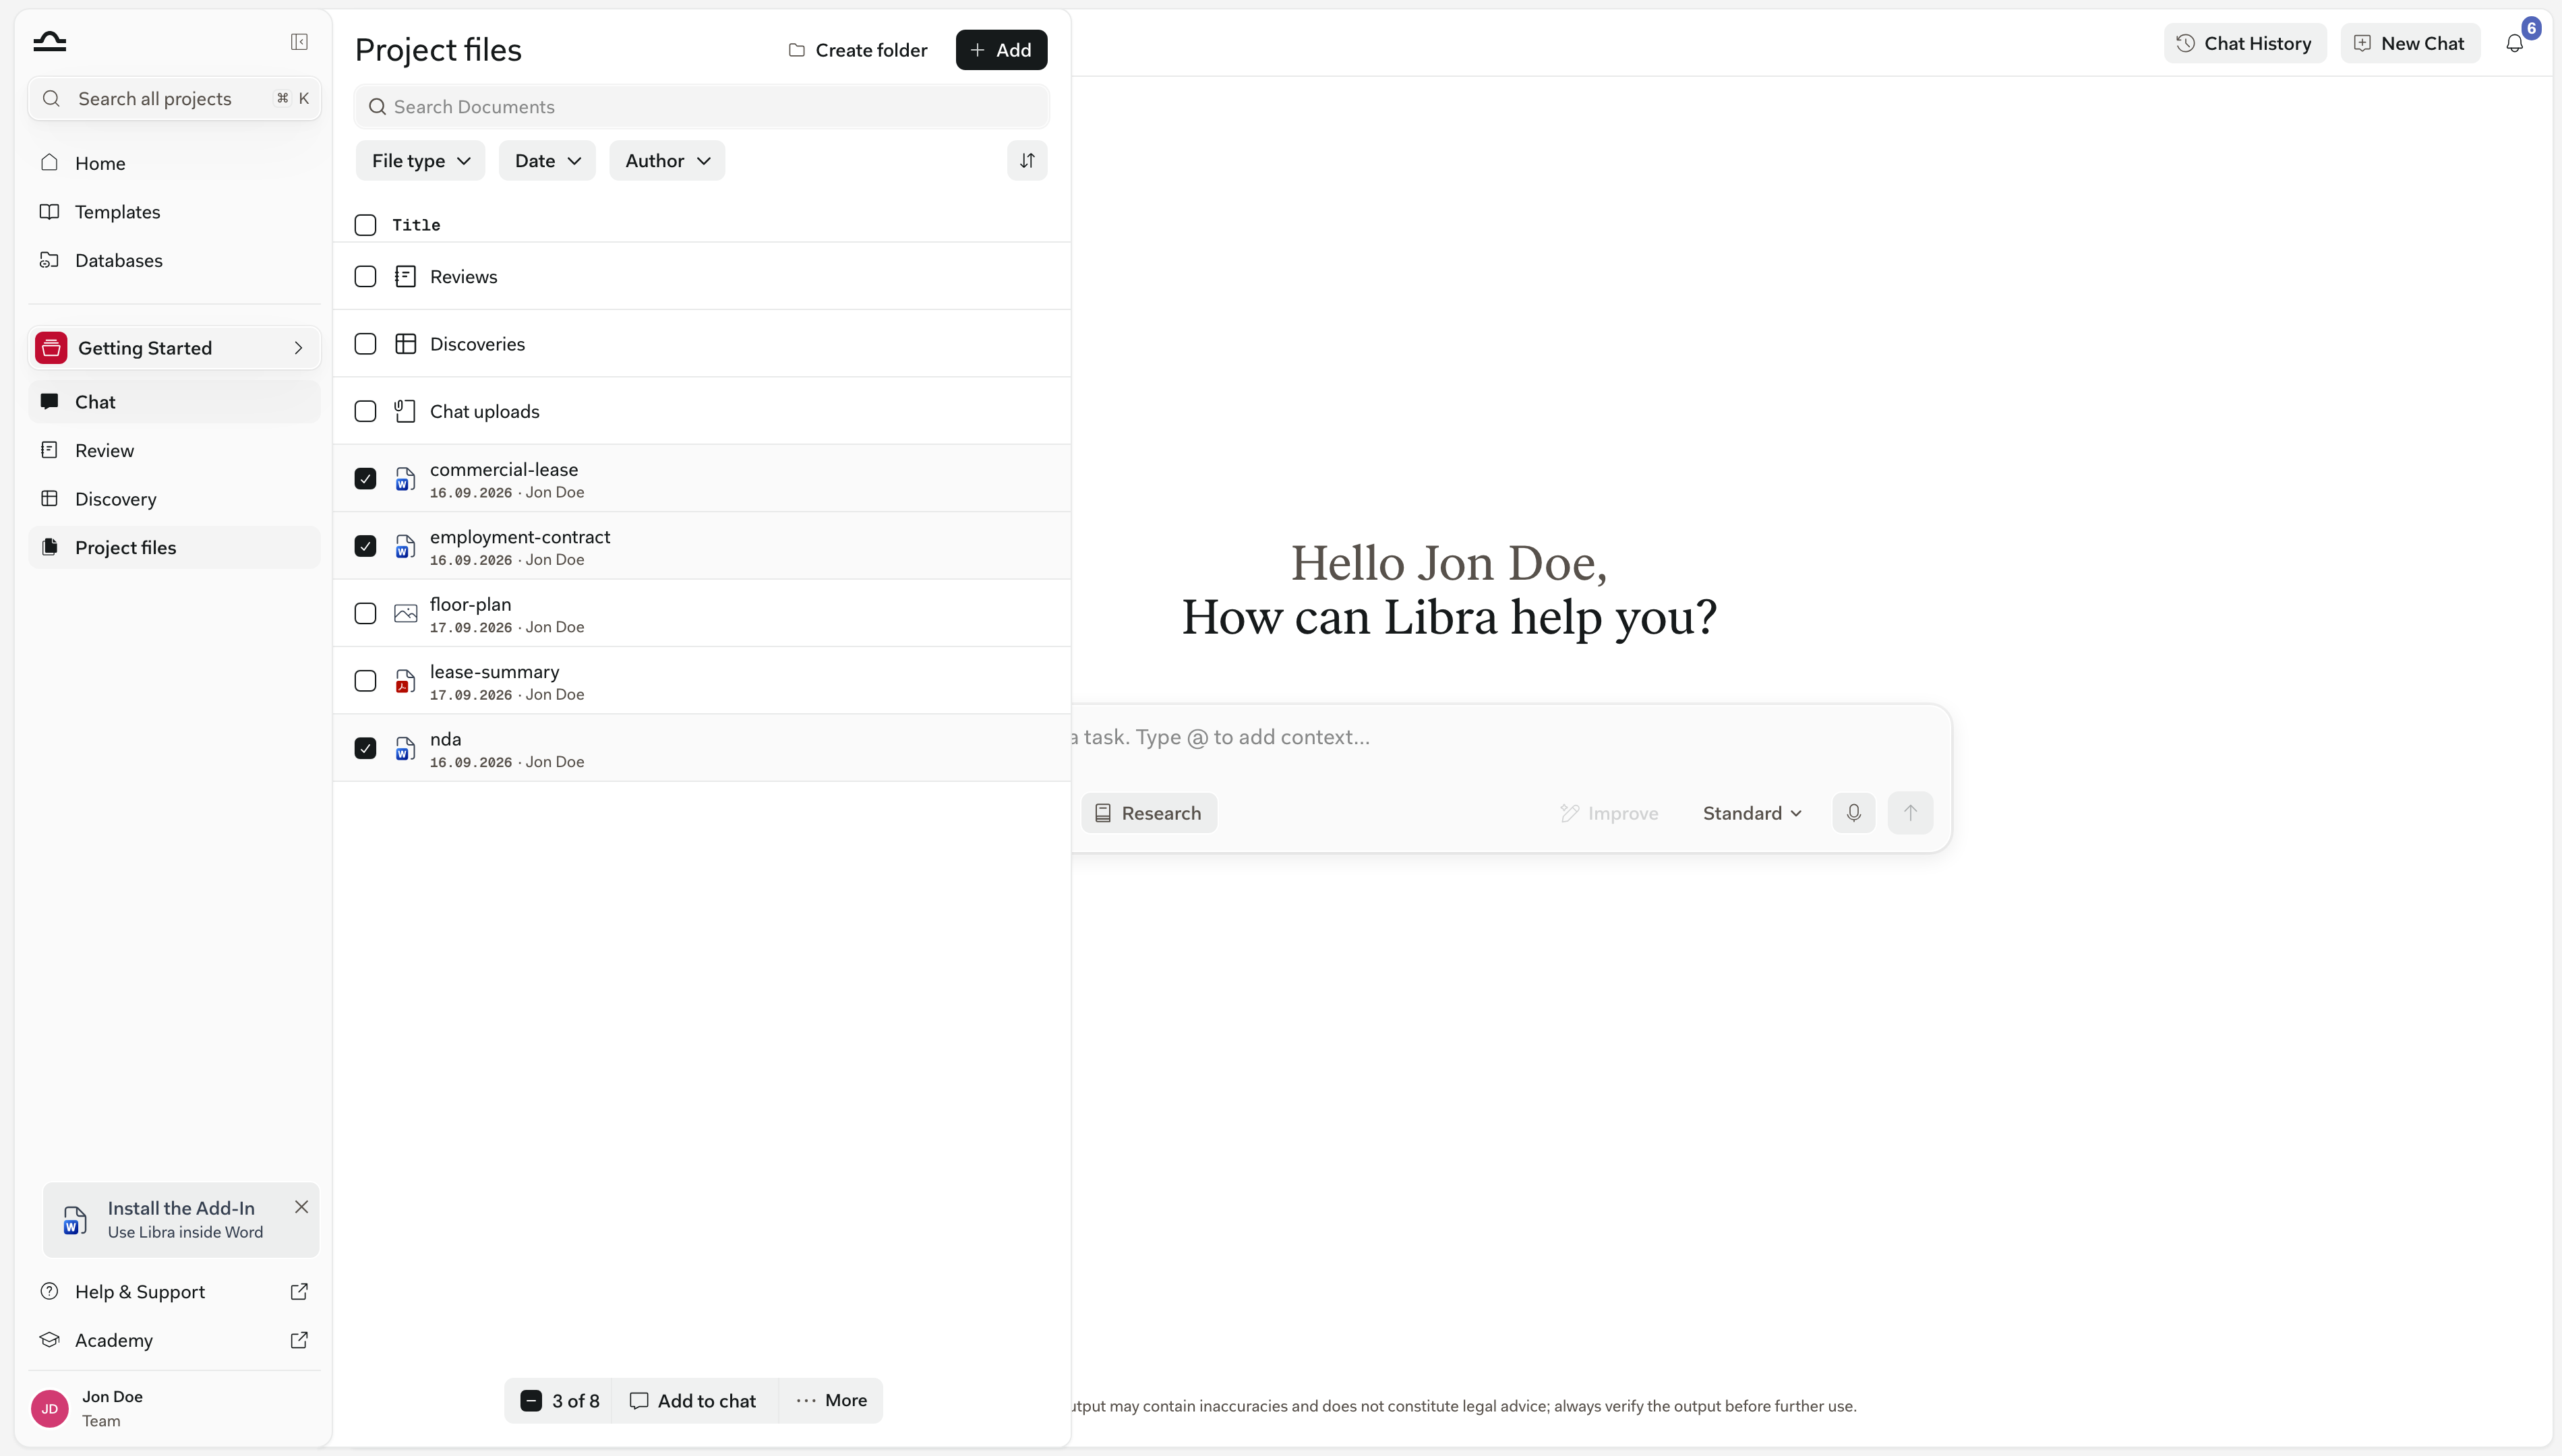This screenshot has width=2562, height=1456.
Task: Open the File type filter dropdown
Action: coord(420,161)
